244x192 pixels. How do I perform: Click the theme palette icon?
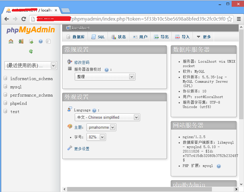point(70,126)
